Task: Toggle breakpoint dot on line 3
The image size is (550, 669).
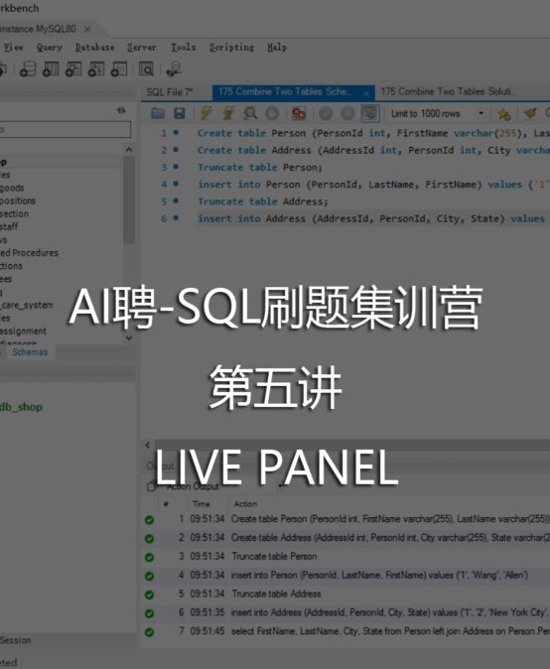Action: [x=176, y=167]
